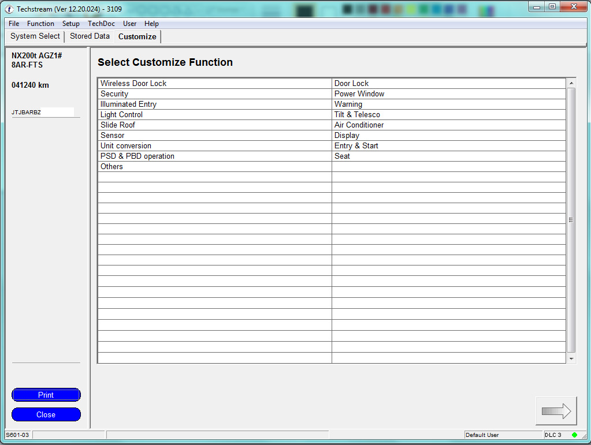Select Door Lock in right column
The width and height of the screenshot is (591, 445).
(448, 83)
